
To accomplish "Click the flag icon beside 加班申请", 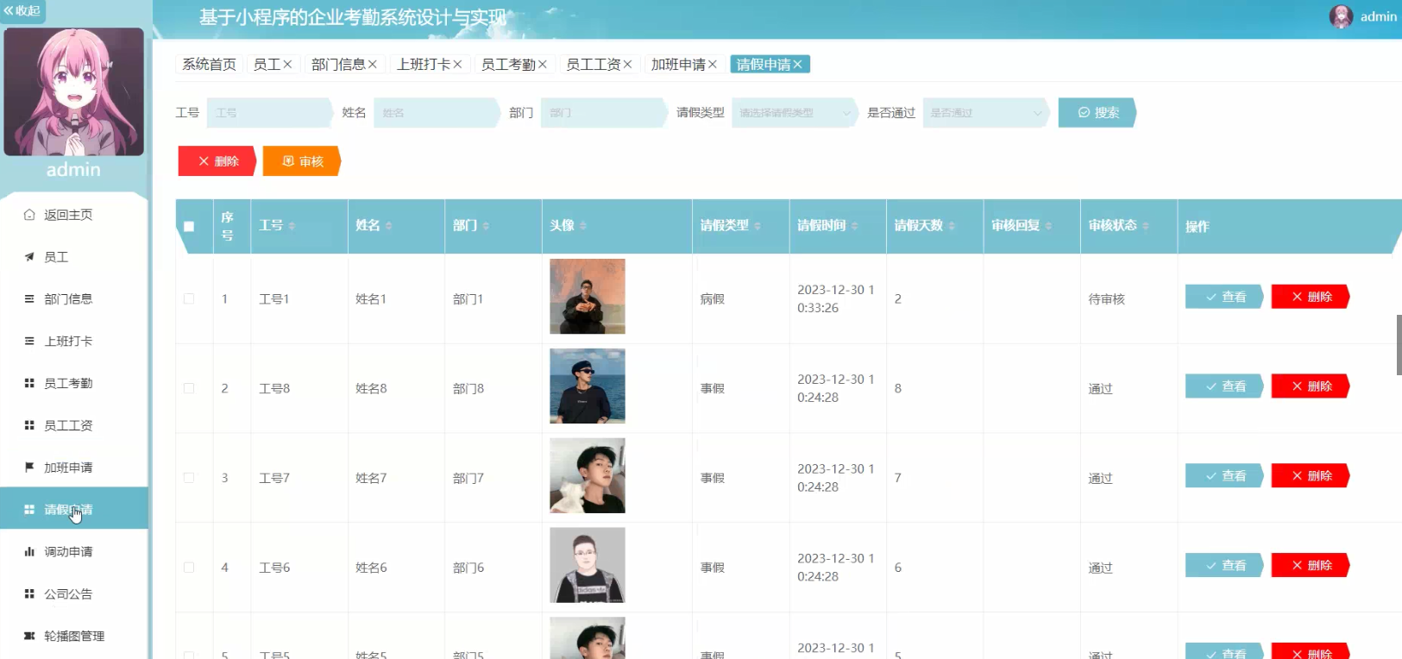I will (29, 468).
